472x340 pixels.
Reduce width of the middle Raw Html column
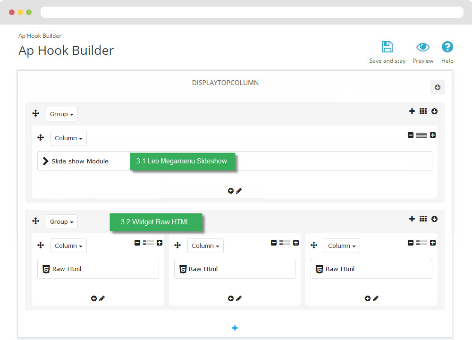tap(274, 243)
